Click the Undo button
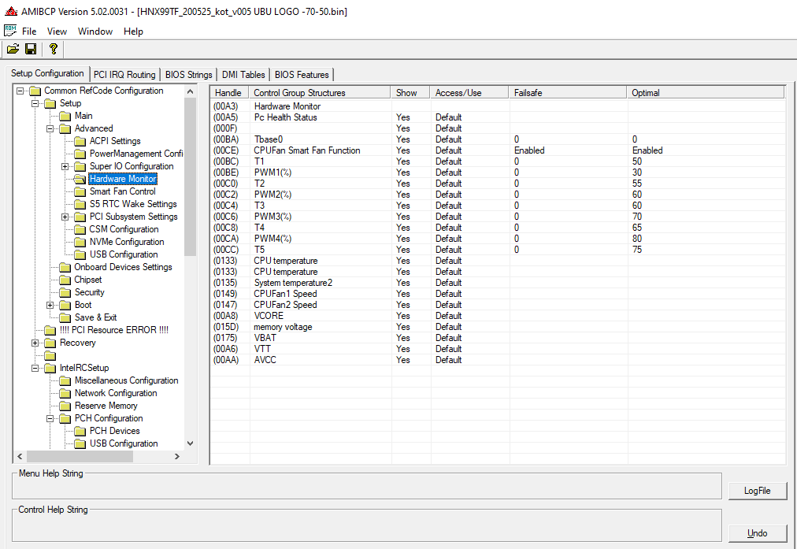 click(x=758, y=533)
